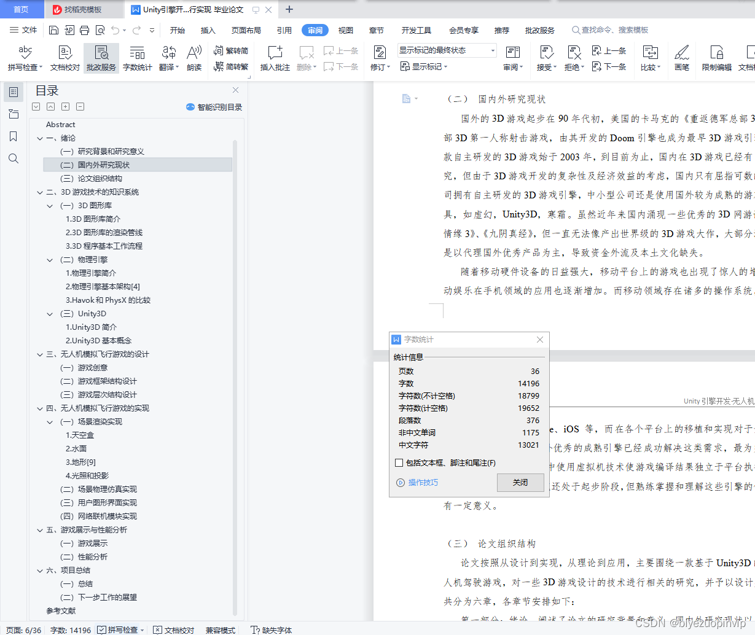Open the 比较 compare documents tool
The width and height of the screenshot is (755, 635).
651,58
